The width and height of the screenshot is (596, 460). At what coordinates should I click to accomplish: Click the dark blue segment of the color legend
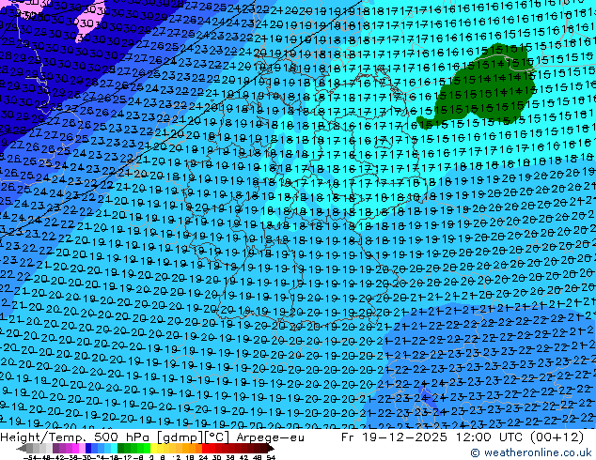[88, 449]
